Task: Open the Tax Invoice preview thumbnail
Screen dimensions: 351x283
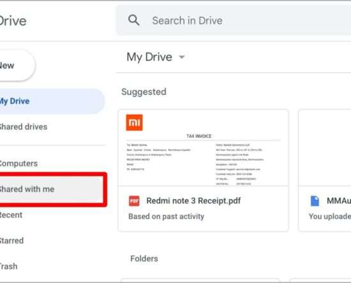Action: point(203,148)
